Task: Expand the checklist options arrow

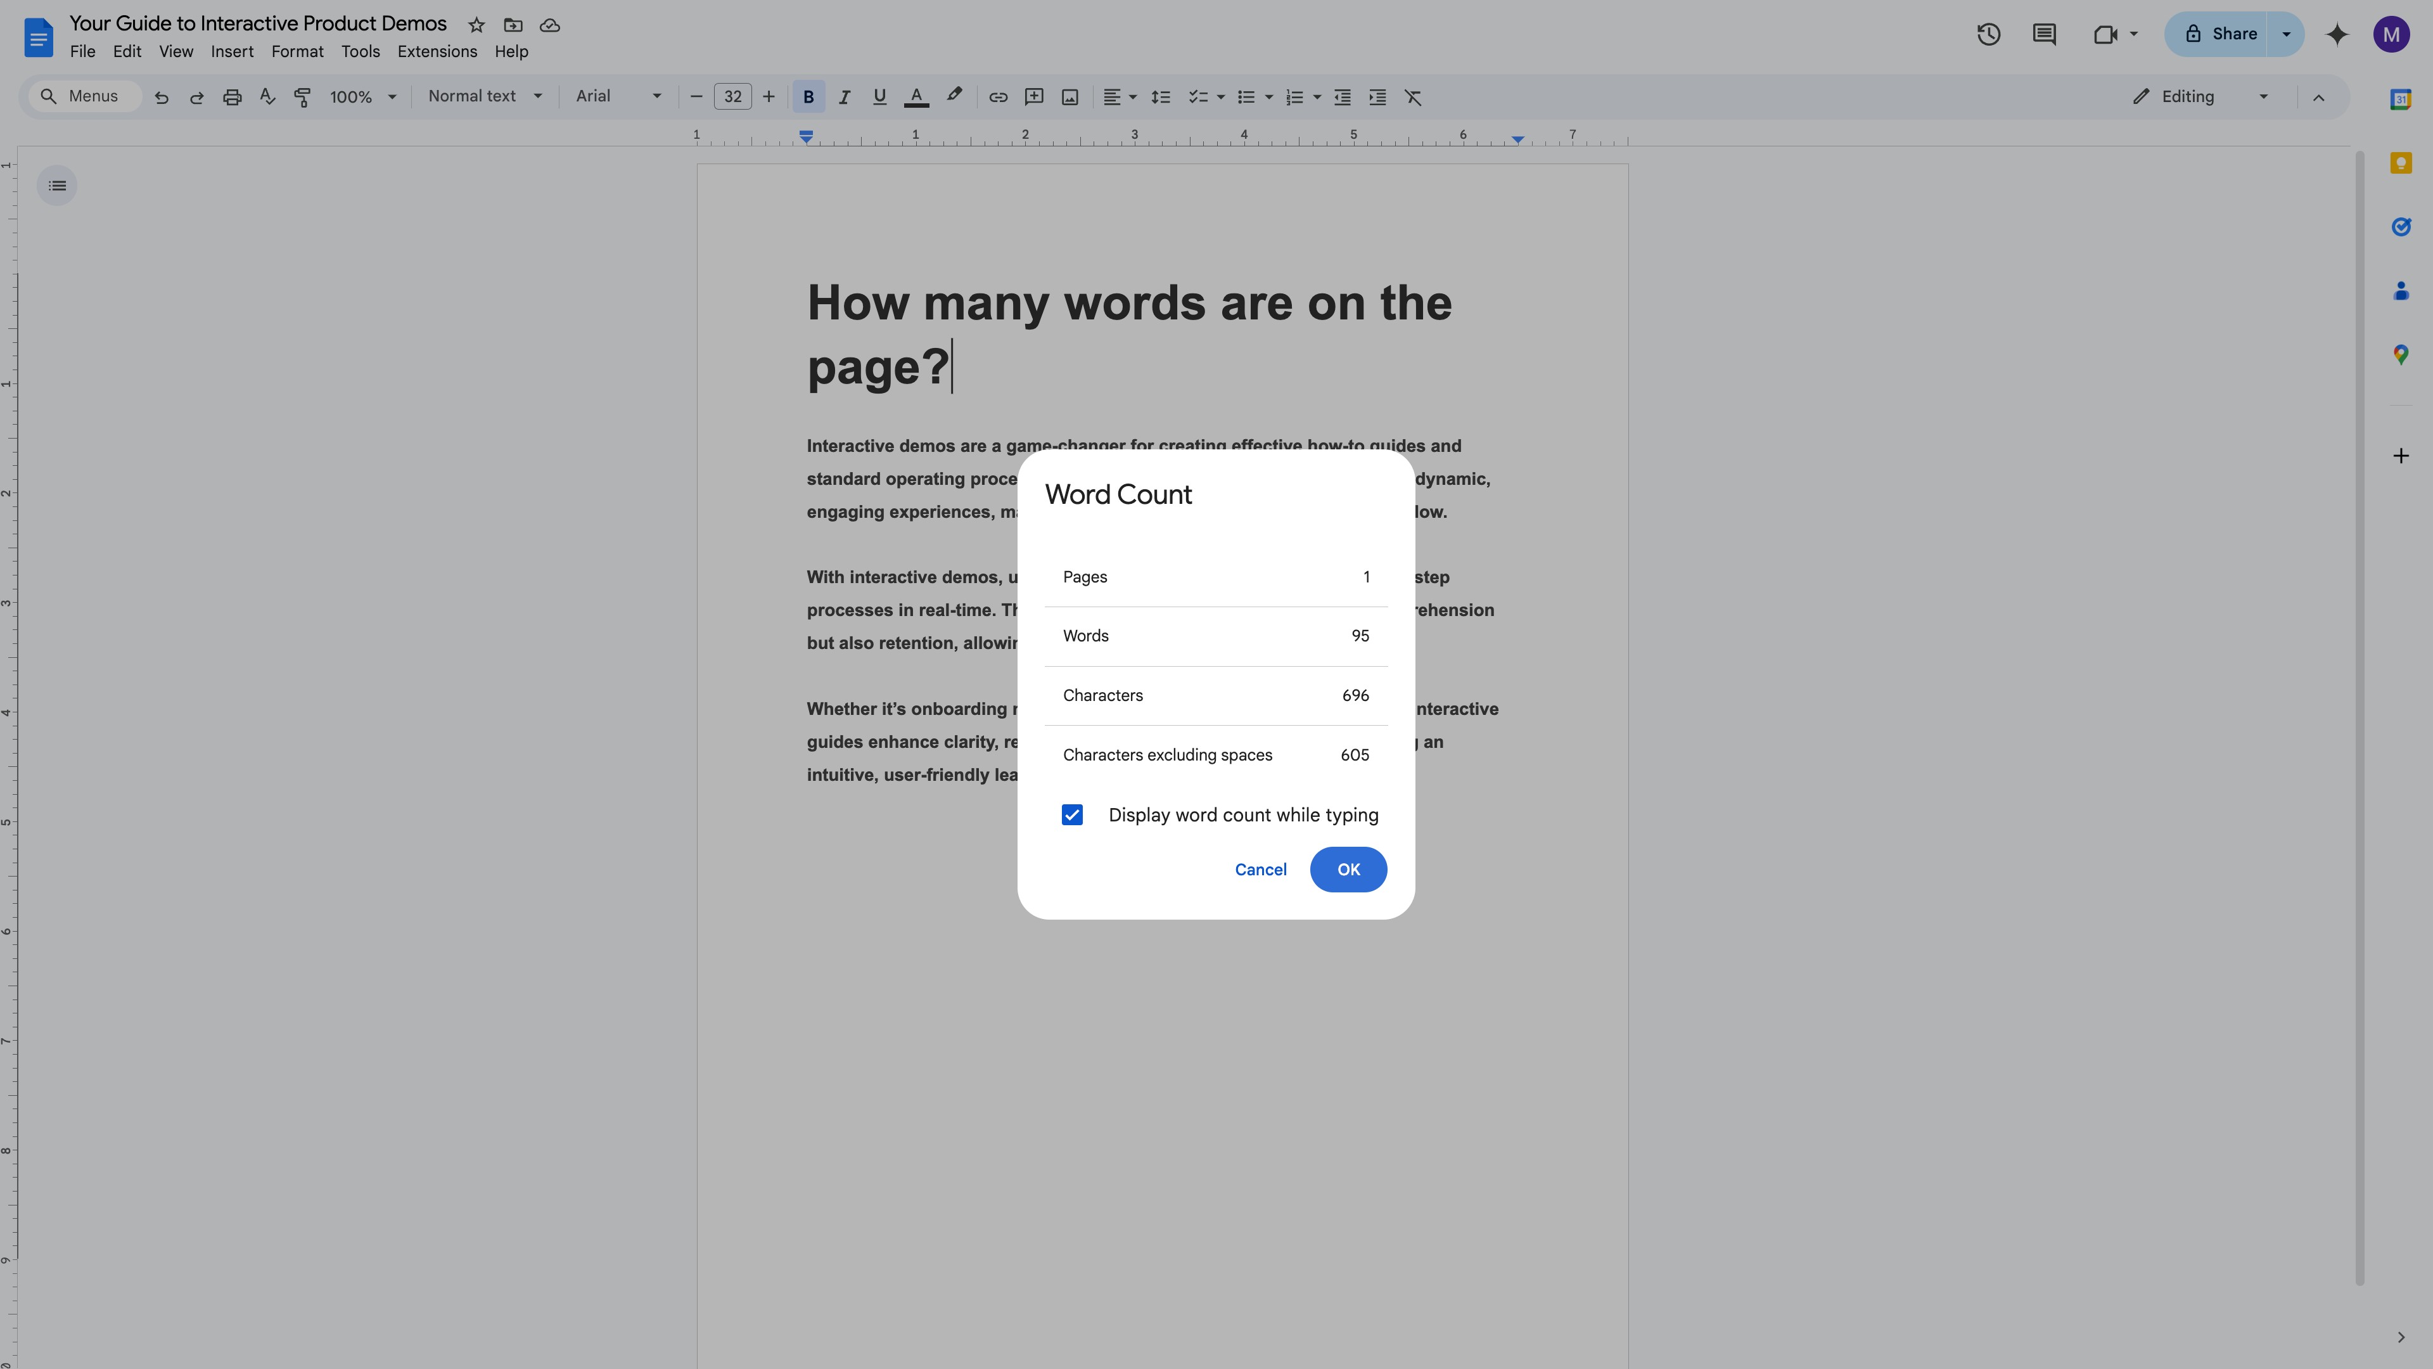Action: [1220, 98]
